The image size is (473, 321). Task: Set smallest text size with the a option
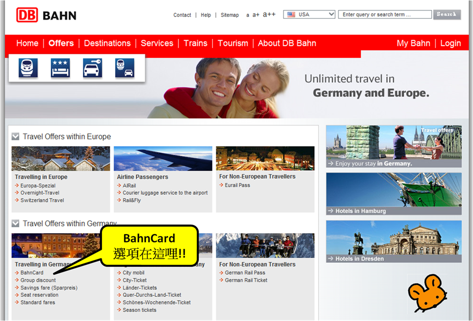pyautogui.click(x=248, y=14)
